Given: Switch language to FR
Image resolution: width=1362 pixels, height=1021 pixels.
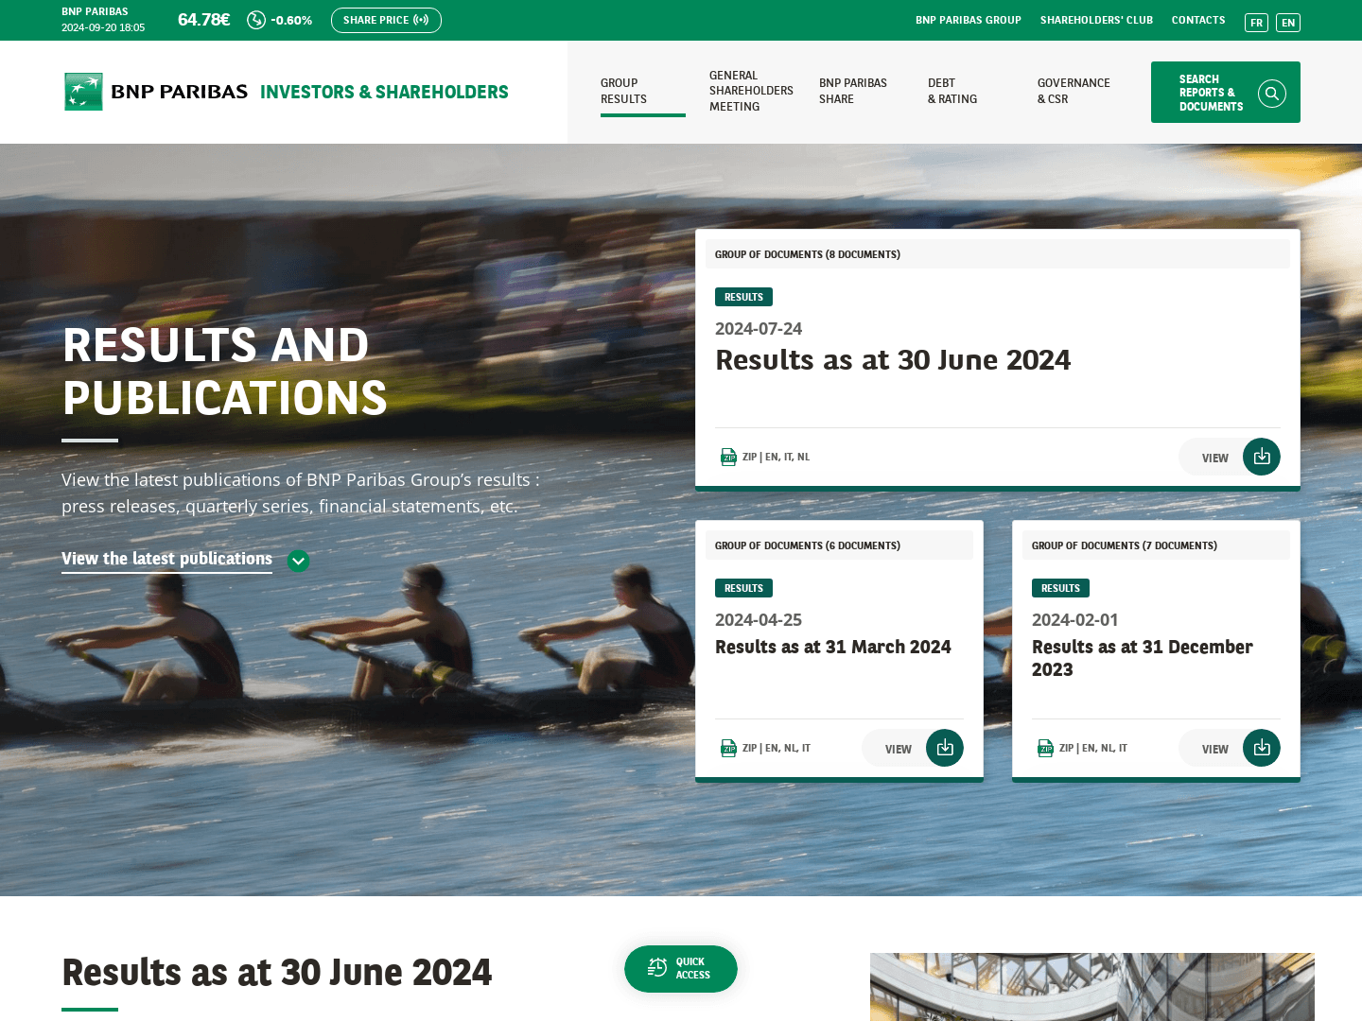Looking at the screenshot, I should (1256, 23).
